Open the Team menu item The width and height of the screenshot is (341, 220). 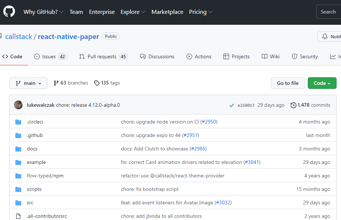pyautogui.click(x=76, y=12)
